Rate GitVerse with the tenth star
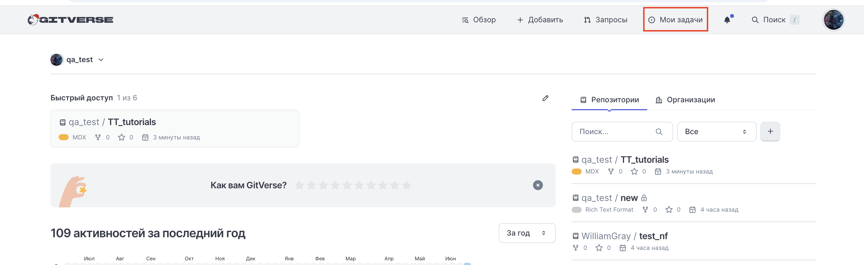 pos(406,185)
